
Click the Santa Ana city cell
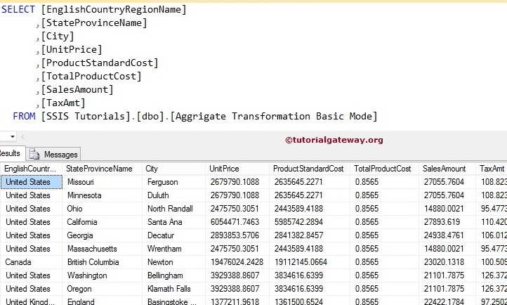point(173,222)
